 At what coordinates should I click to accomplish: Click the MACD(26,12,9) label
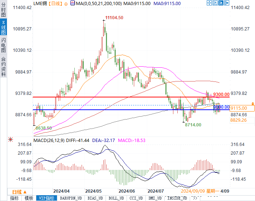pos(49,141)
